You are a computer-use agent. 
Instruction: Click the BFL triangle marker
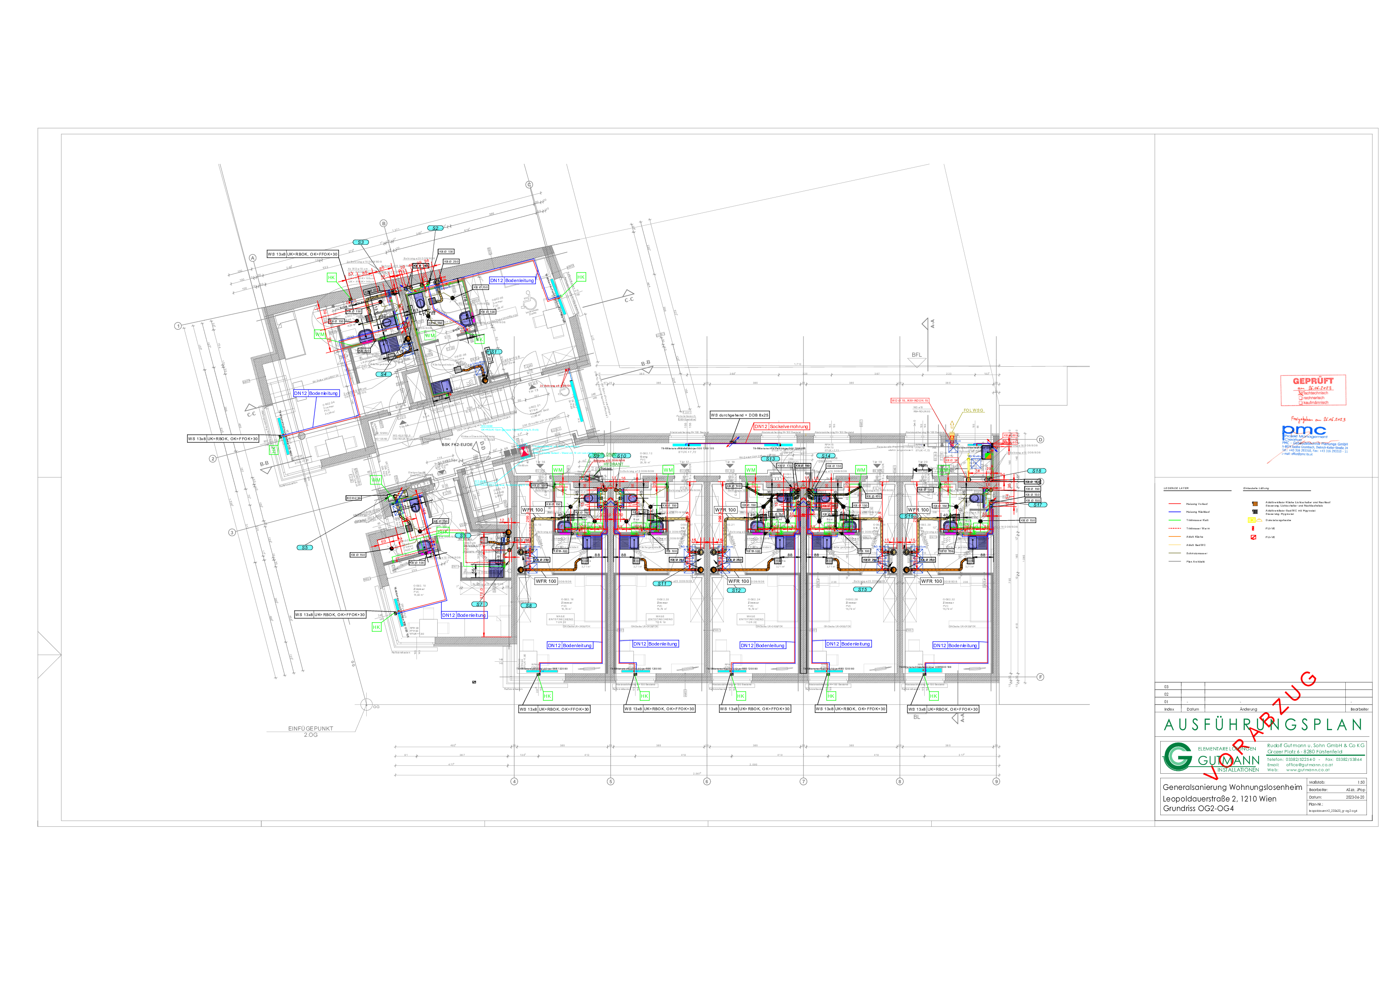point(917,362)
